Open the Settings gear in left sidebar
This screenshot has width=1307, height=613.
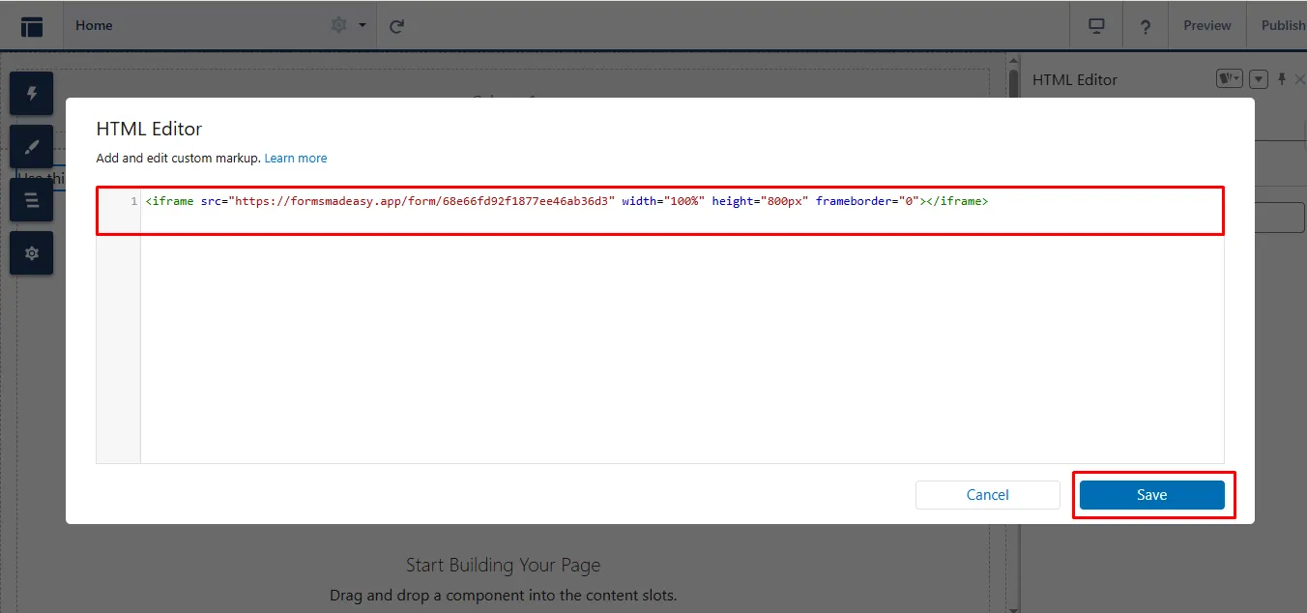(32, 253)
